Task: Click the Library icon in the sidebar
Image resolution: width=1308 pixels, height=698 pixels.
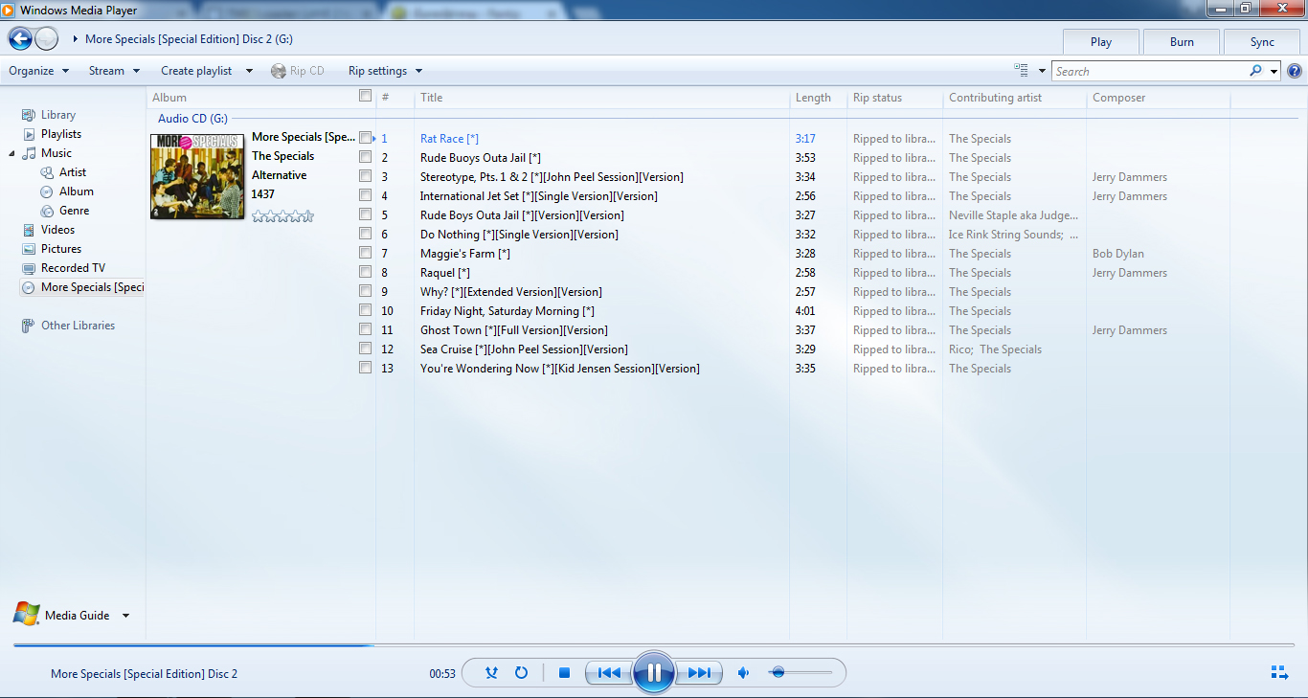Action: [29, 115]
